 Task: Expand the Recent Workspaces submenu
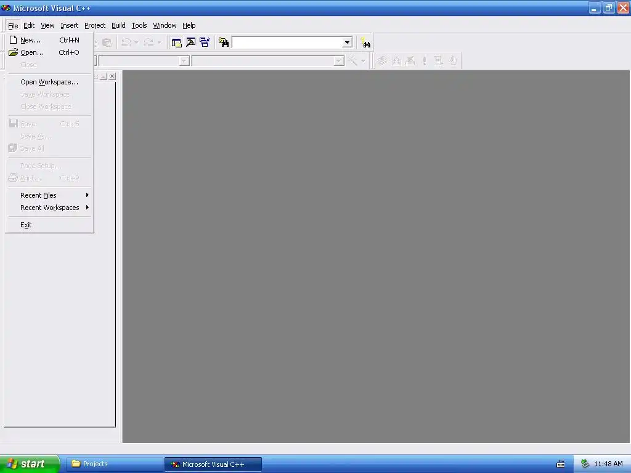[49, 208]
